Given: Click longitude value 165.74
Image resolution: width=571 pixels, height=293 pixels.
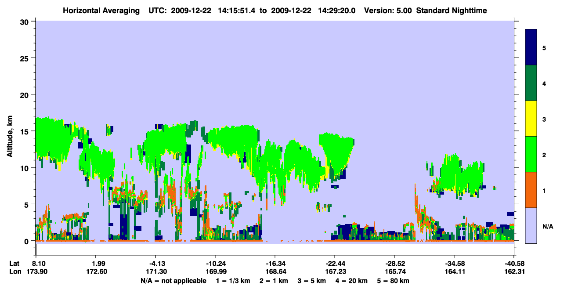Looking at the screenshot, I should 394,271.
